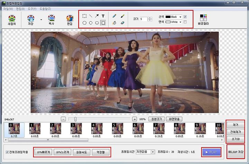Image resolution: width=249 pixels, height=164 pixels.
Task: Check the 면색 fill color checkbox
Action: click(x=185, y=22)
